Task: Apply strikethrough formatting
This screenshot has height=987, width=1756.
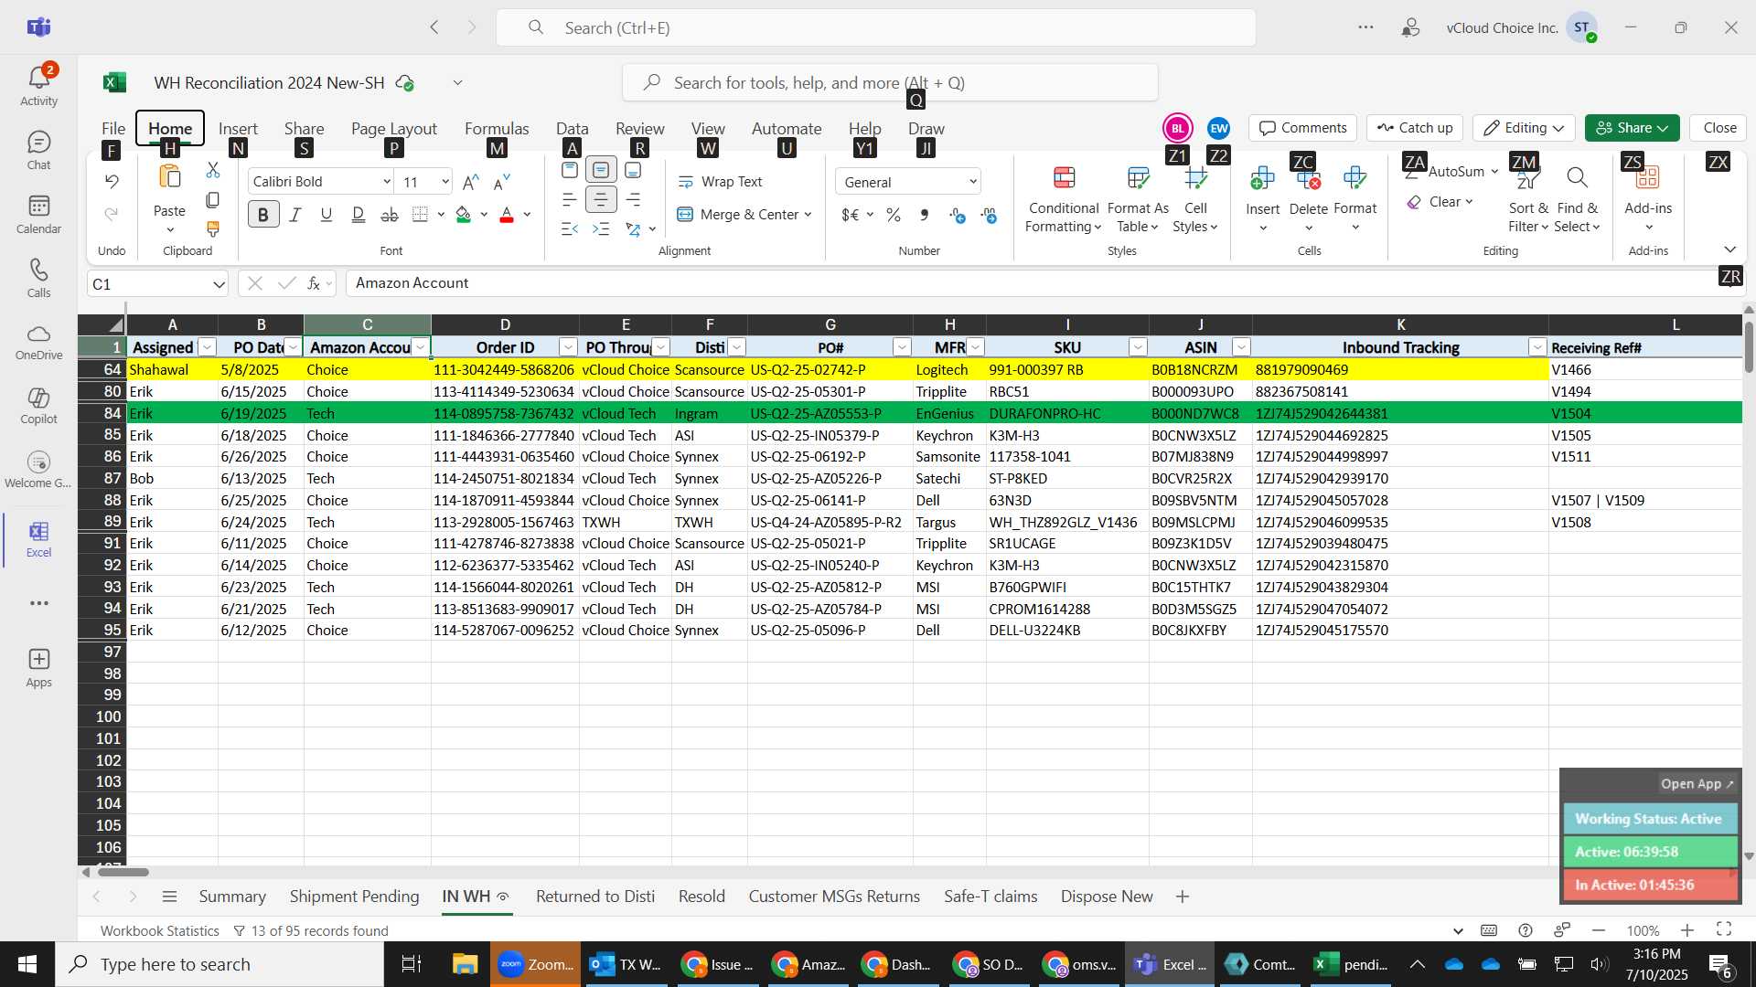Action: coord(390,215)
